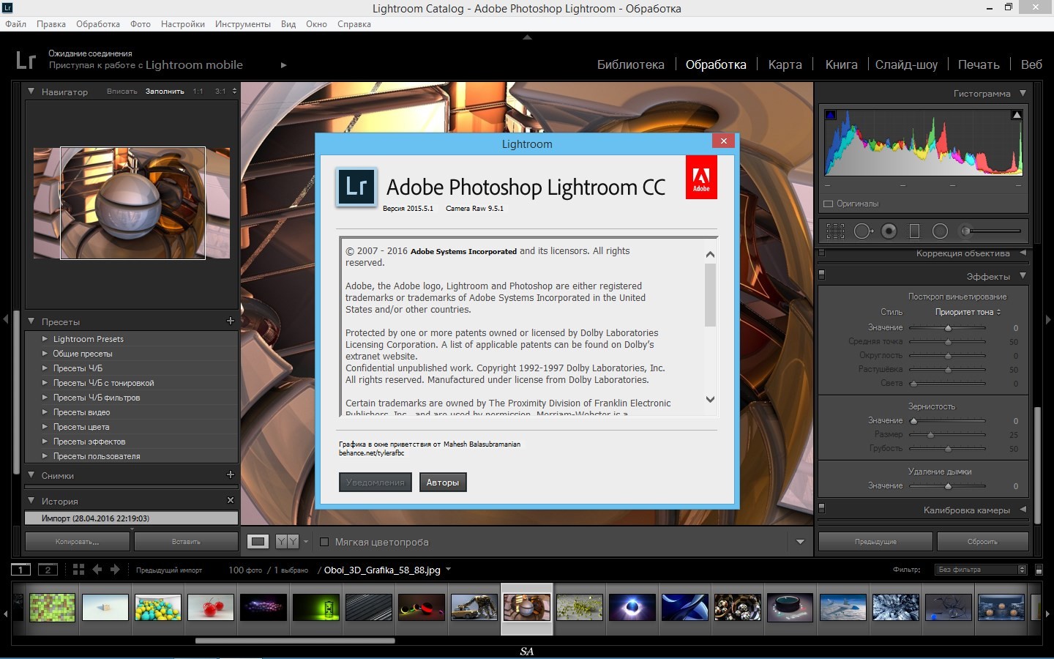Open grid view from filmstrip icon
The width and height of the screenshot is (1054, 659).
78,570
